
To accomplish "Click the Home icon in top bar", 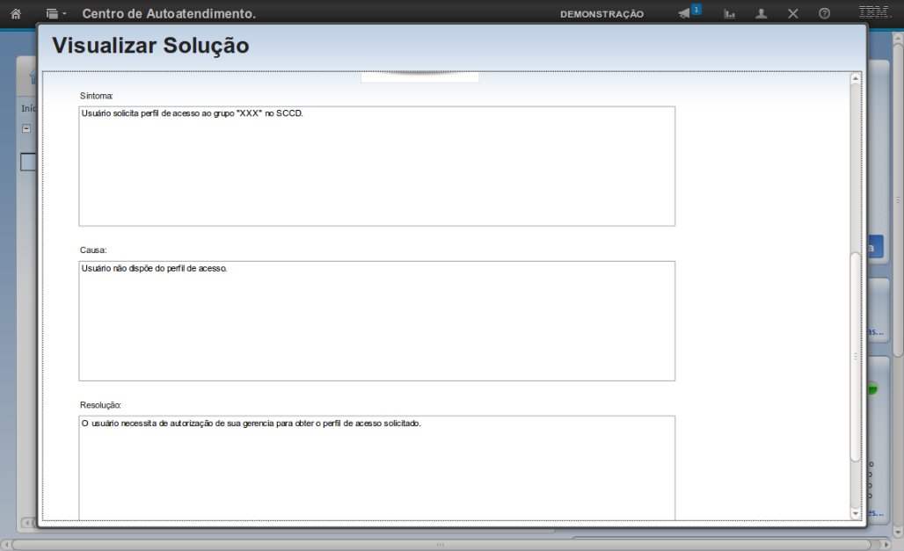I will [15, 14].
